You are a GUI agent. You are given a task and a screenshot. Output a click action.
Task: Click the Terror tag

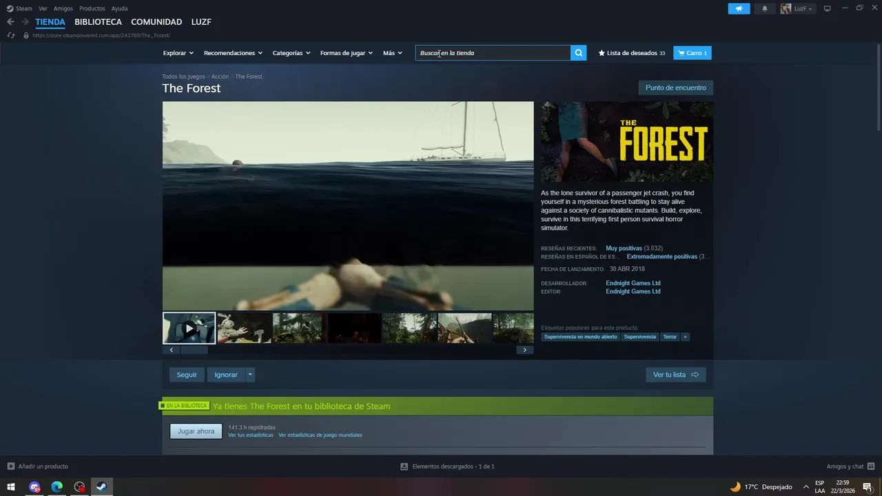pyautogui.click(x=670, y=337)
